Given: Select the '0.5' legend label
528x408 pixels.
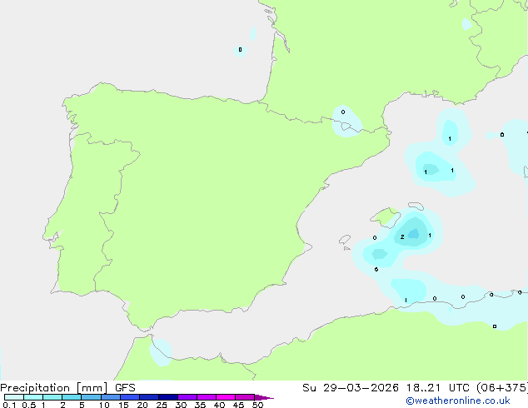Looking at the screenshot, I should click(29, 405).
